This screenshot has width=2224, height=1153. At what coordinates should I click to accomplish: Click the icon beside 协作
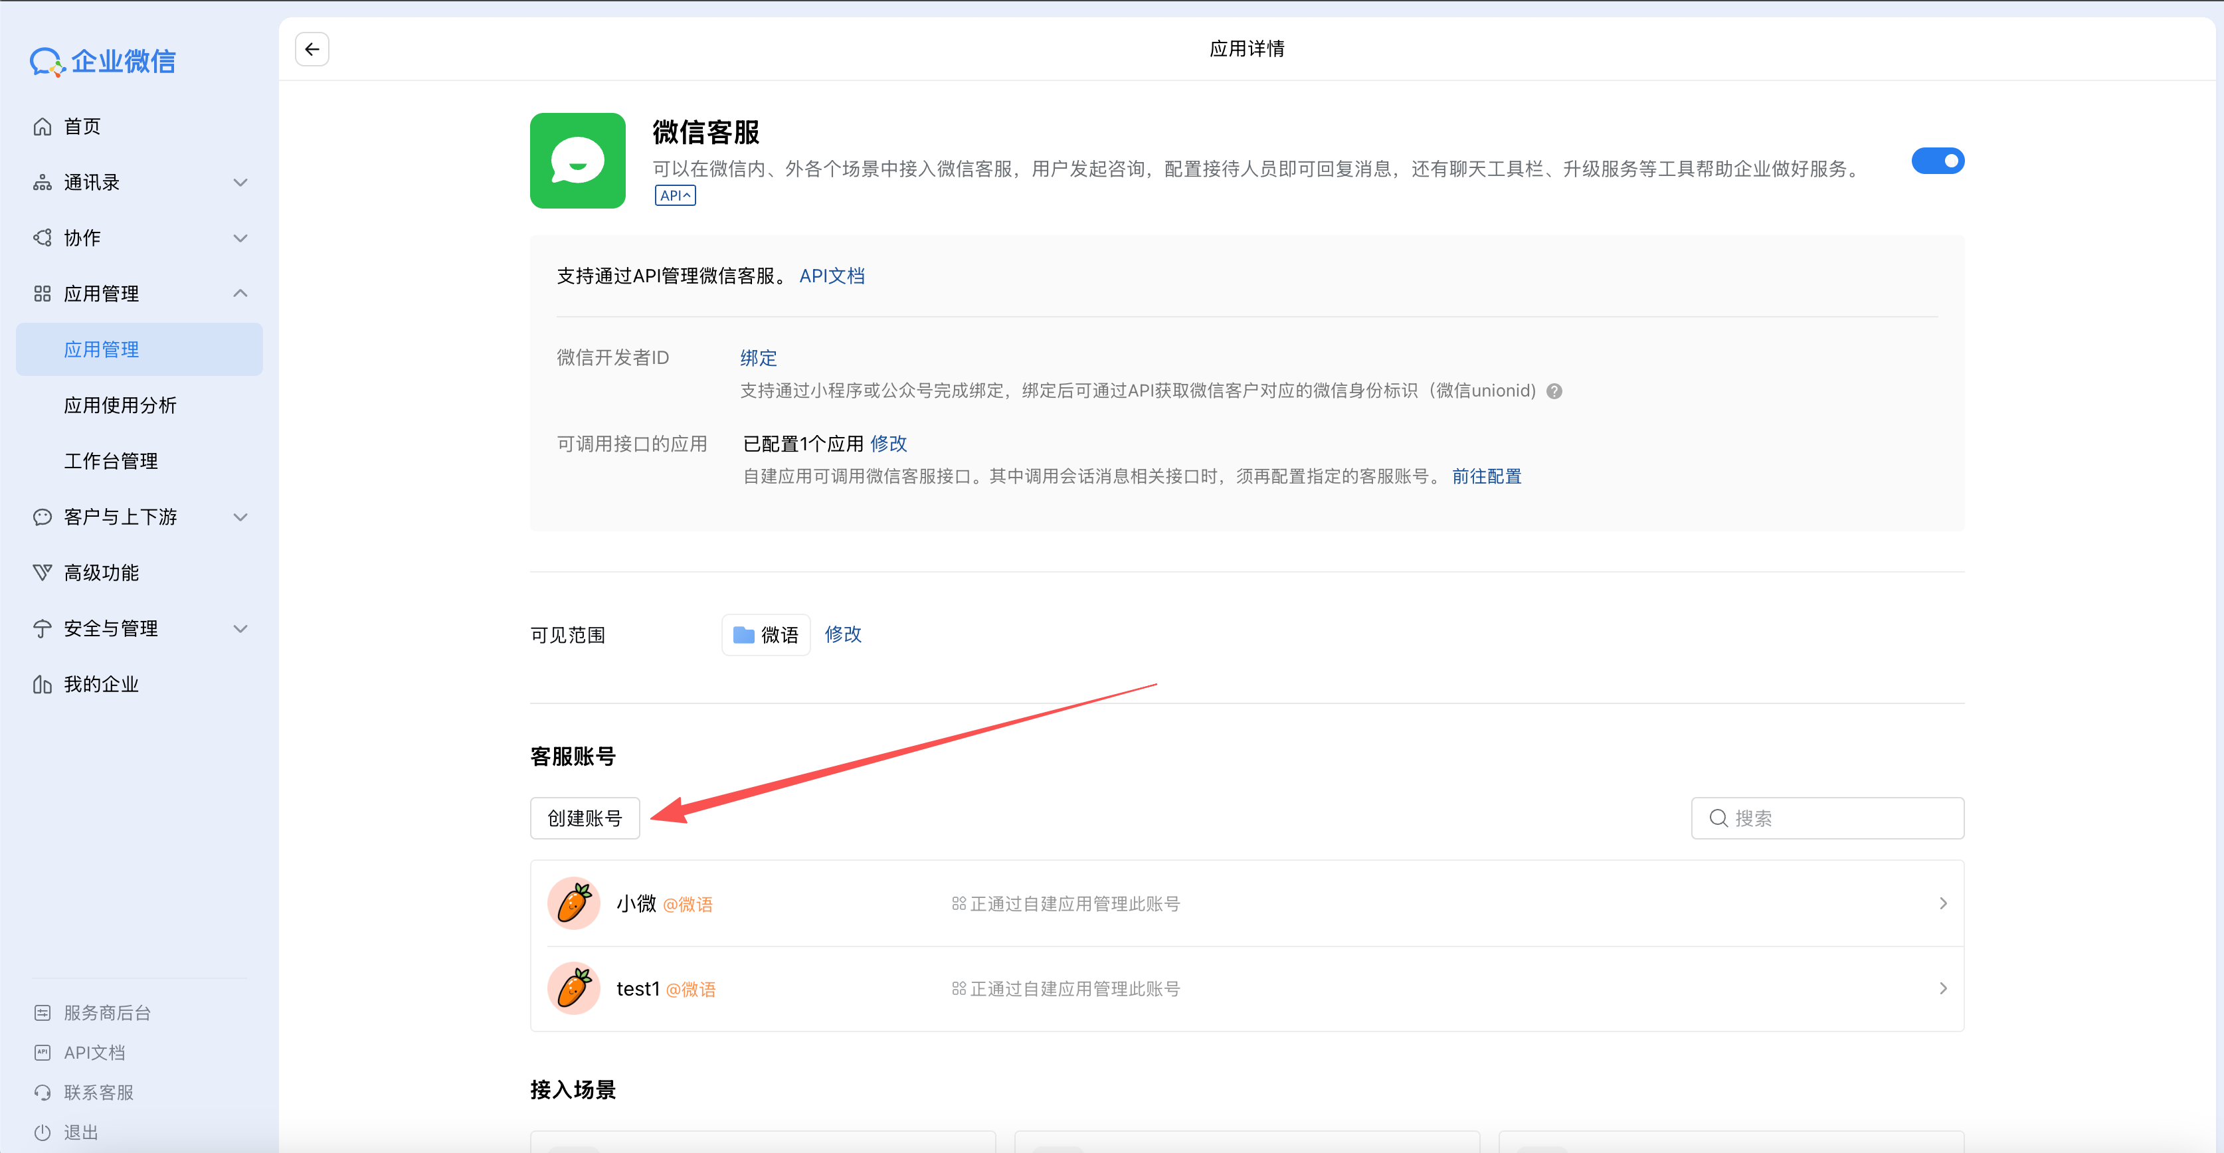(43, 238)
